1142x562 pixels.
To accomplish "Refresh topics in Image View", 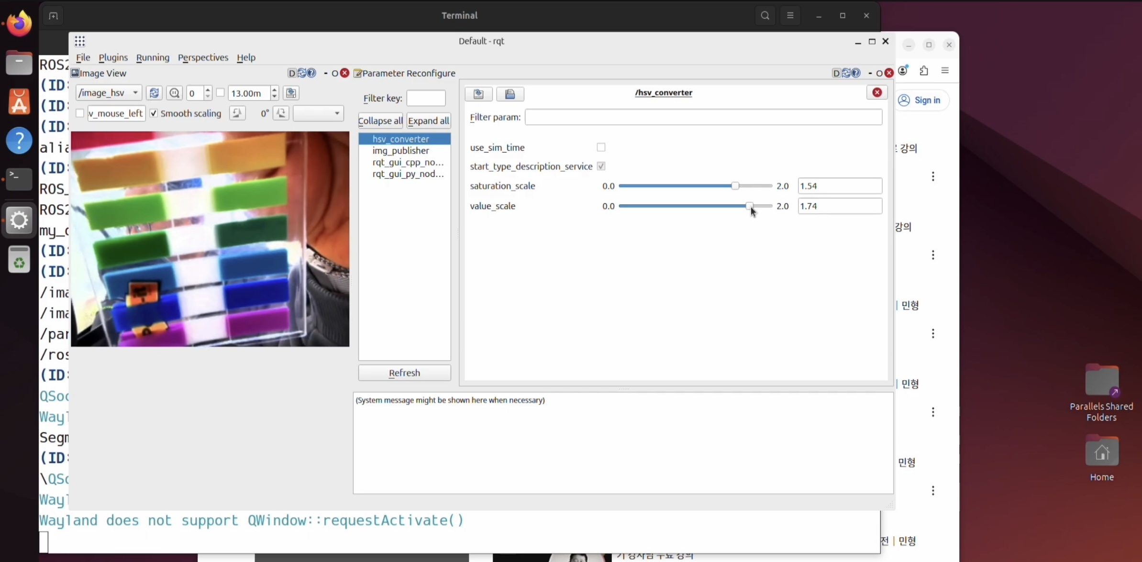I will (x=154, y=93).
